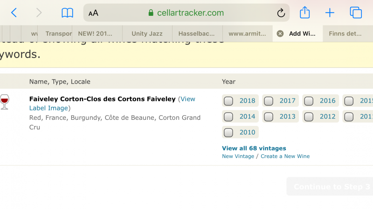Viewport: 373px width, 209px height.
Task: Expand View all 68 vintages
Action: [x=254, y=148]
